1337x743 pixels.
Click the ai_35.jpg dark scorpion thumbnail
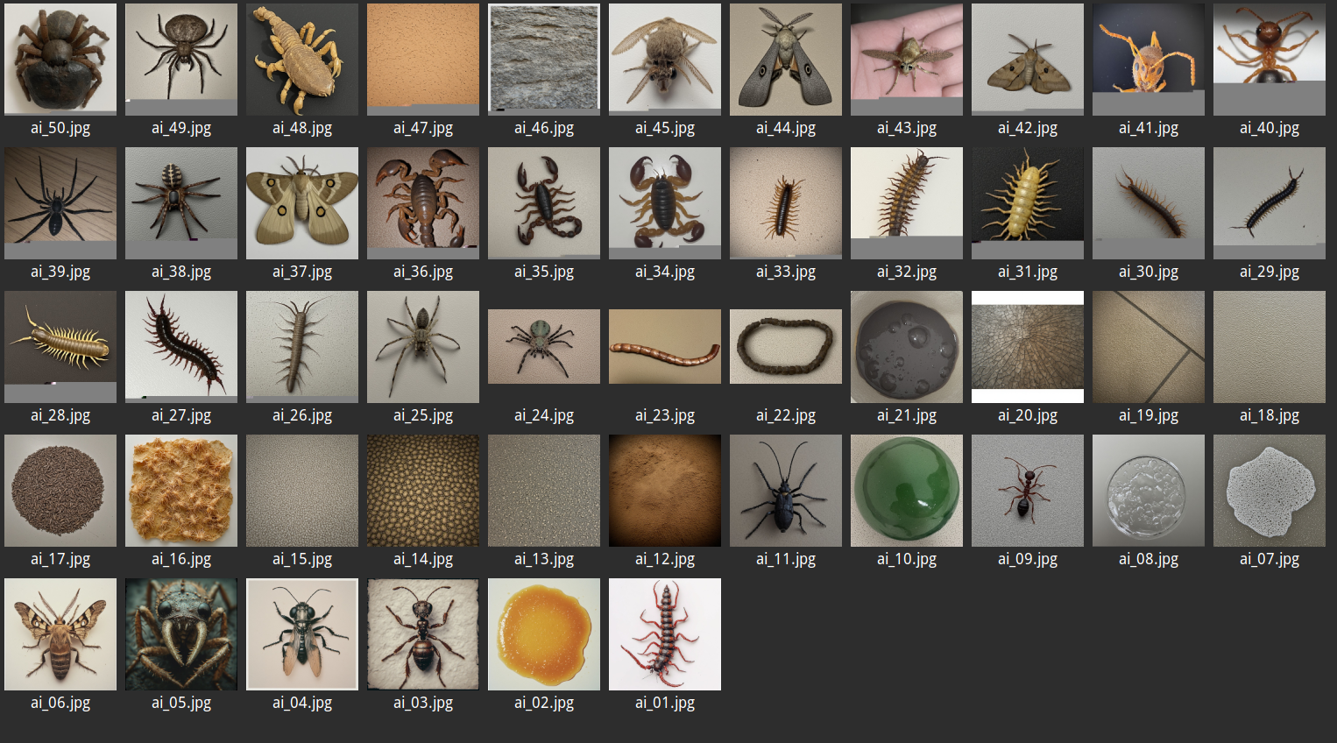(x=544, y=203)
